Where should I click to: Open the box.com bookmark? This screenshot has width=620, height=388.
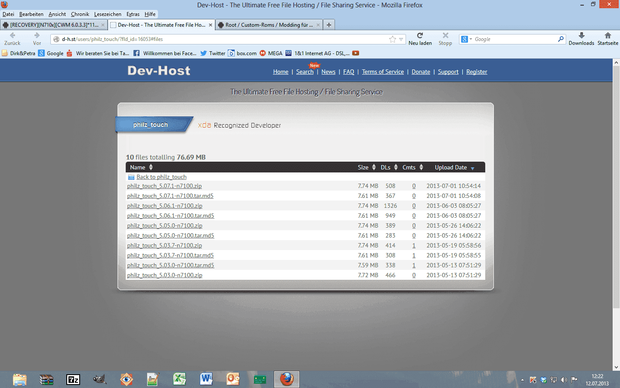click(242, 53)
